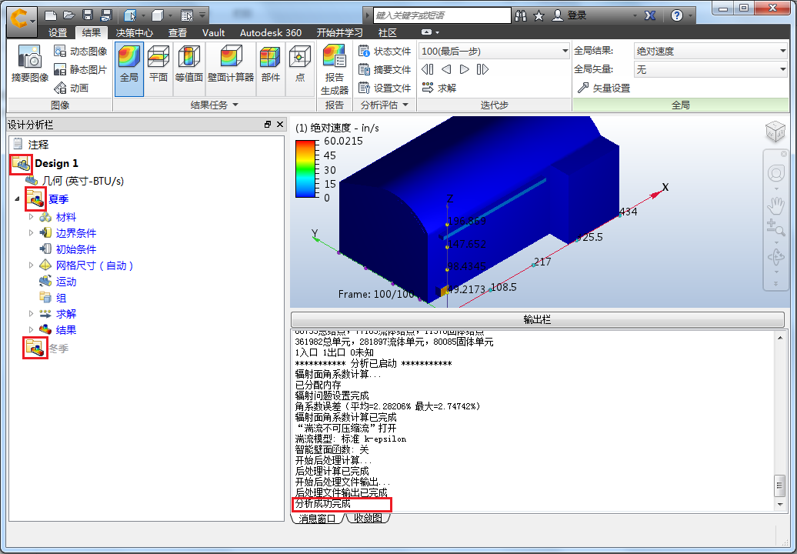Open the 设置文件
Screen dimensions: 797x554
(x=385, y=88)
